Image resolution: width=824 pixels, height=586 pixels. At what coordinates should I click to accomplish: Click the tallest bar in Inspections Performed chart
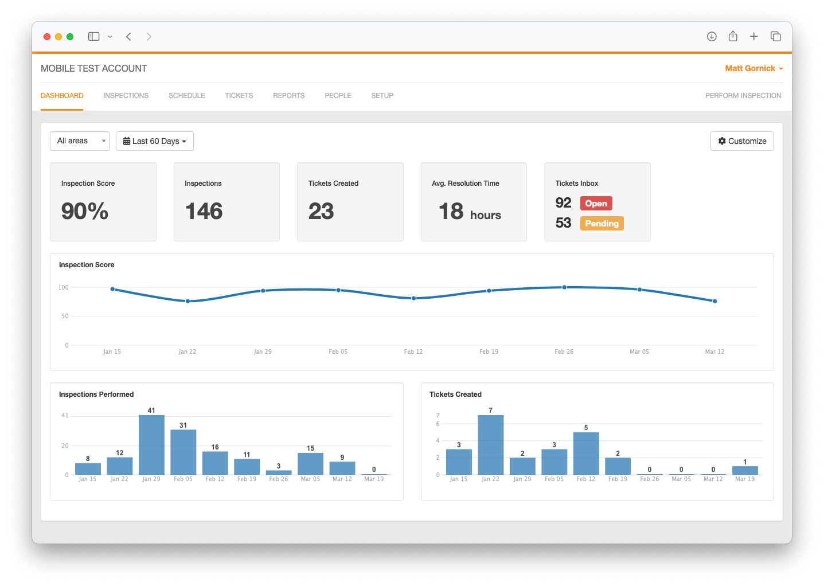point(151,444)
